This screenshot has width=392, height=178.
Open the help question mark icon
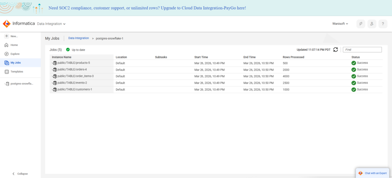[x=383, y=24]
